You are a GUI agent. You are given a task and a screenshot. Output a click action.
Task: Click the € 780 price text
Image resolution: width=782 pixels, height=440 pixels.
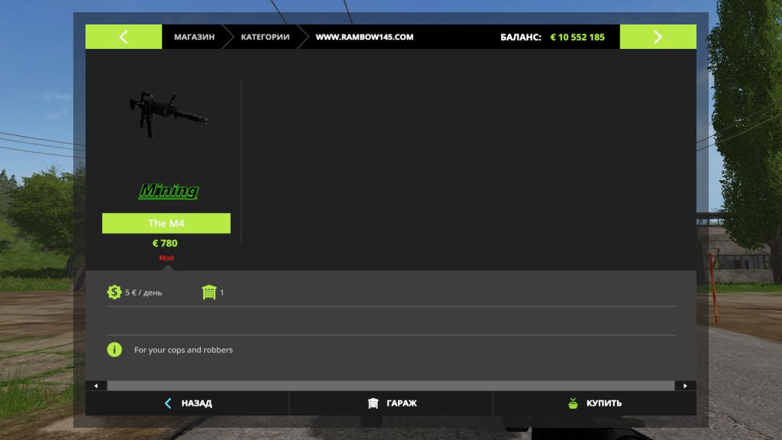click(x=165, y=244)
